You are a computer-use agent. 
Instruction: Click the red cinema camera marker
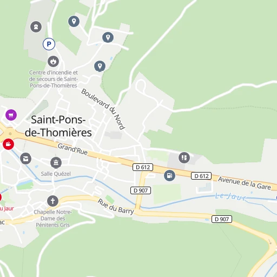click(8, 144)
